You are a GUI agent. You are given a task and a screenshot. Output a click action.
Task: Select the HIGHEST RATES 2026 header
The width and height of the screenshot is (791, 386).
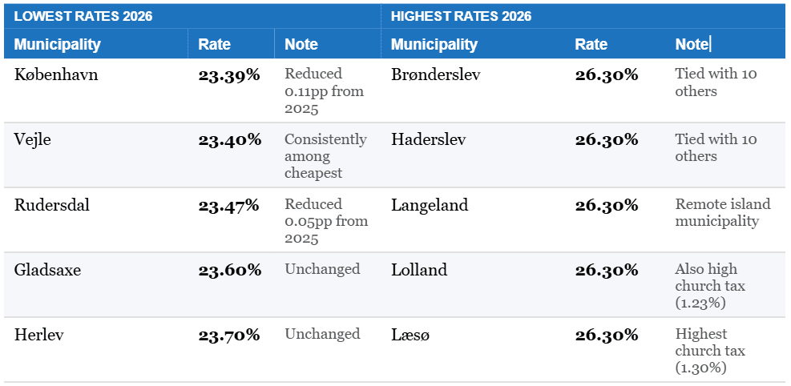click(x=462, y=16)
